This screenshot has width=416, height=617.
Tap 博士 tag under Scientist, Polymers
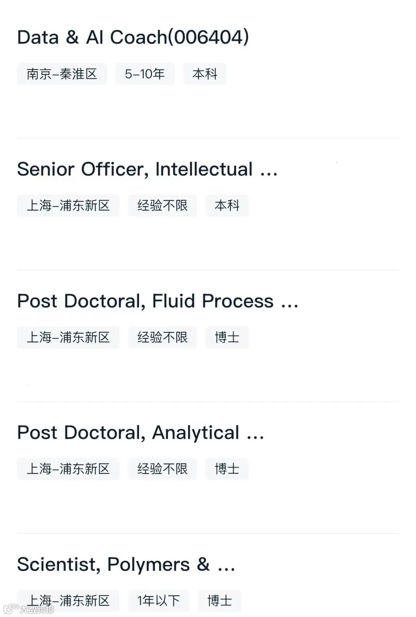click(x=220, y=601)
